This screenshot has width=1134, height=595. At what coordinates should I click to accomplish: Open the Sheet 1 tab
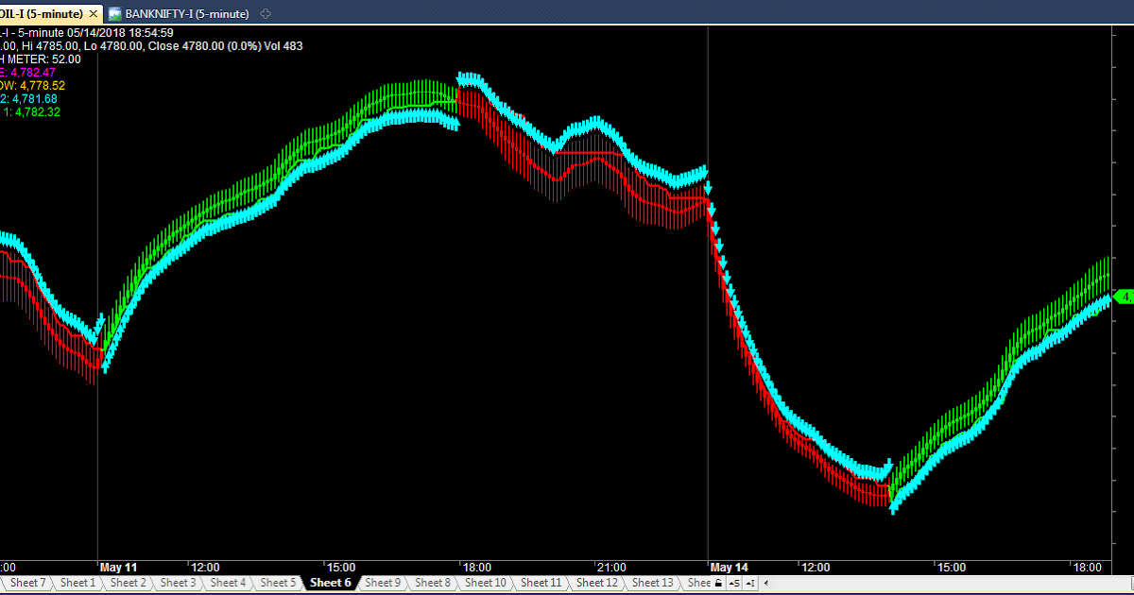77,583
